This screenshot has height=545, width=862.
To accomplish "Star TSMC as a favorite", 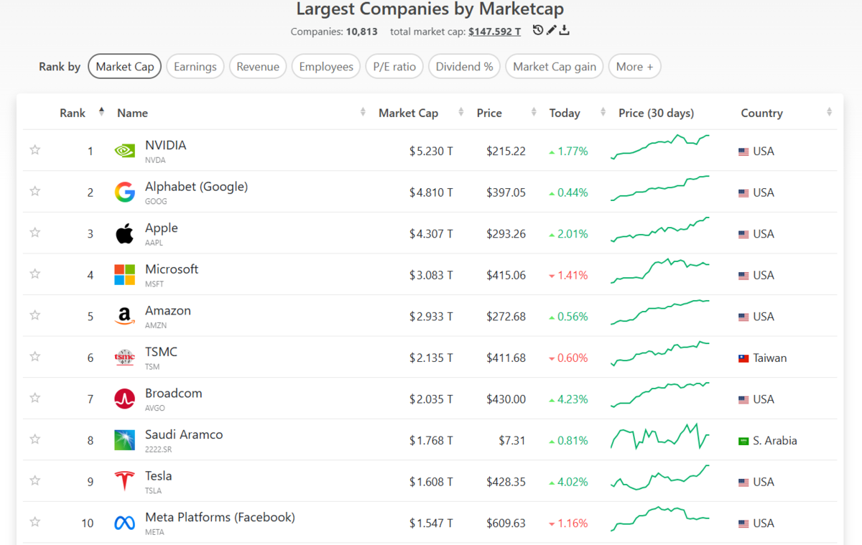I will pyautogui.click(x=34, y=356).
